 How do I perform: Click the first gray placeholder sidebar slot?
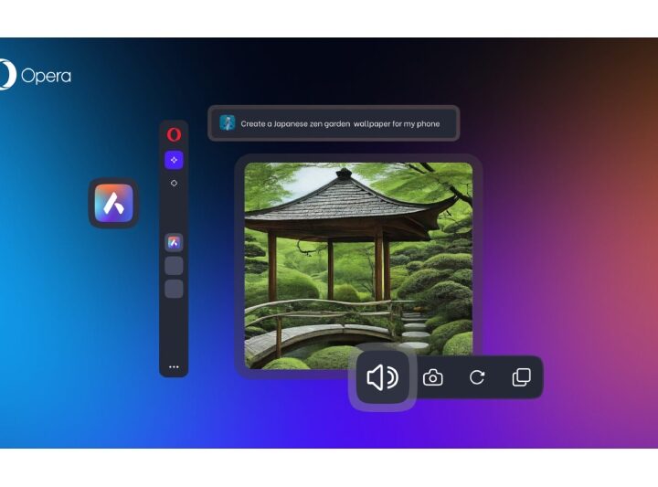pyautogui.click(x=174, y=266)
